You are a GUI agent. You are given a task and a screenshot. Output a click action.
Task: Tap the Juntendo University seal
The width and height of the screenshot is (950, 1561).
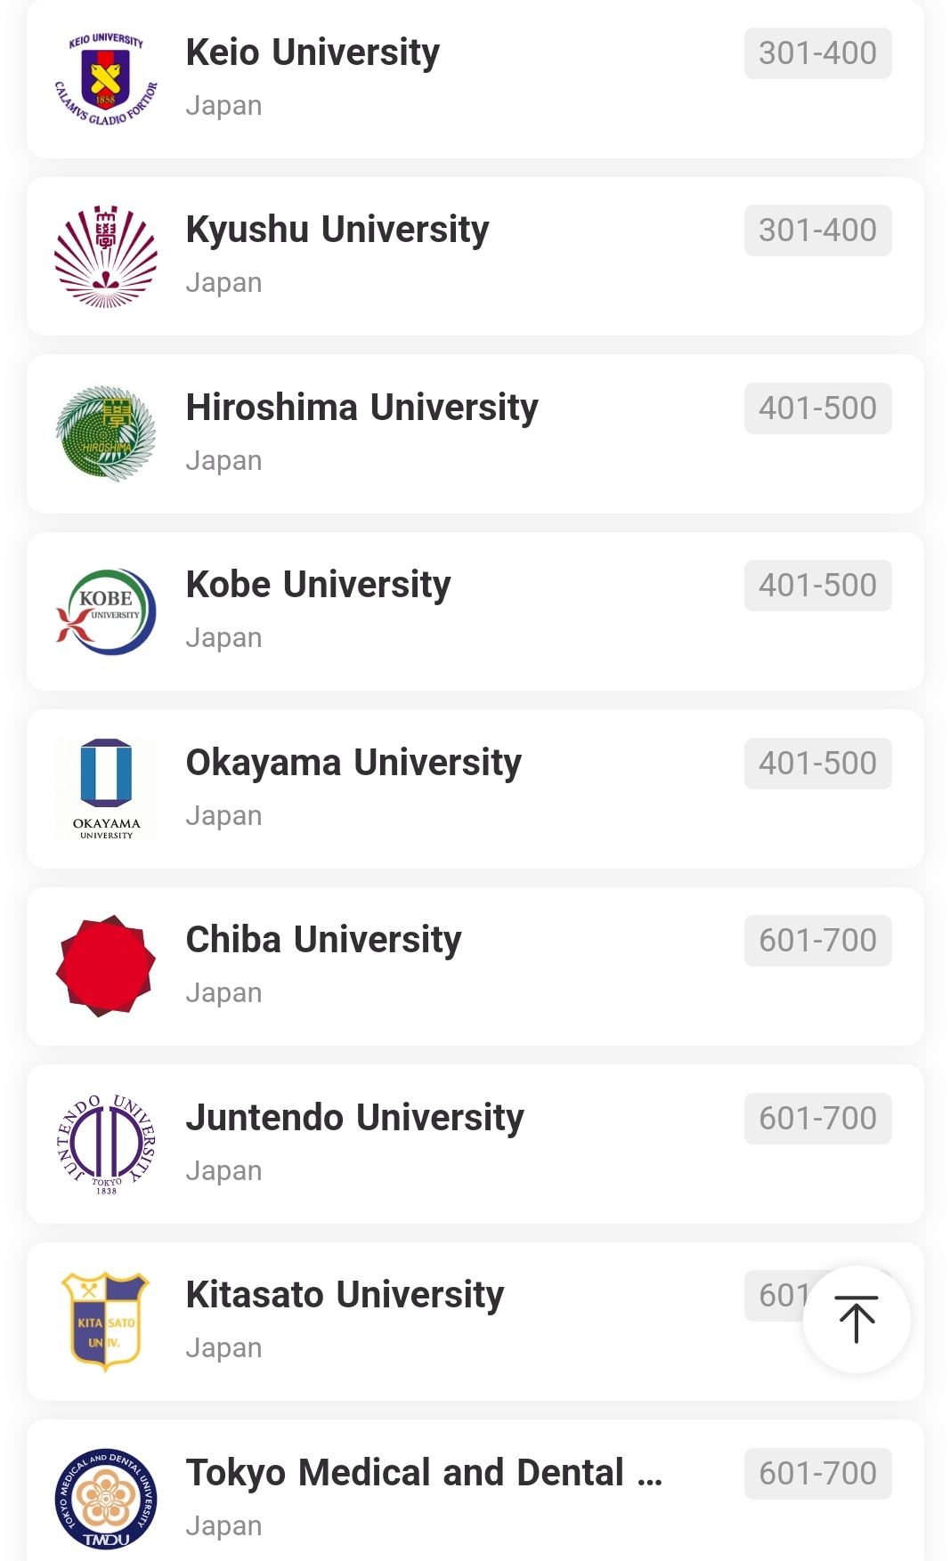click(x=106, y=1144)
